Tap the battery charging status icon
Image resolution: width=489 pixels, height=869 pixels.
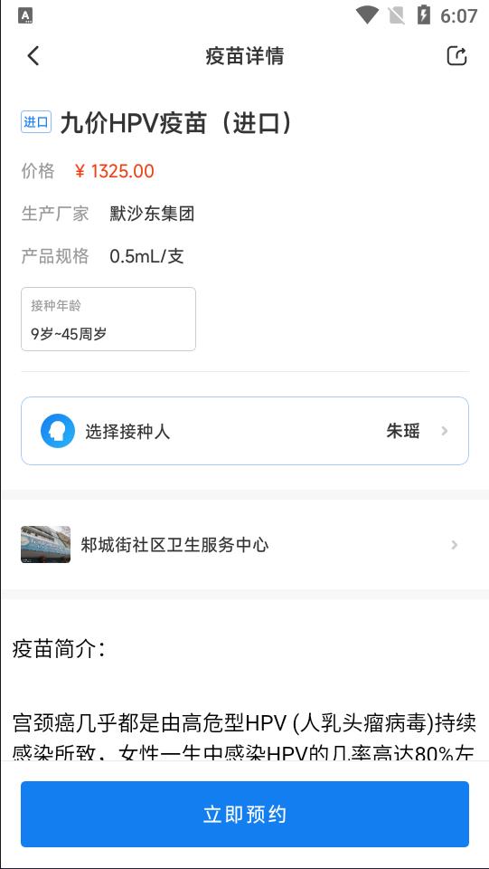coord(424,15)
